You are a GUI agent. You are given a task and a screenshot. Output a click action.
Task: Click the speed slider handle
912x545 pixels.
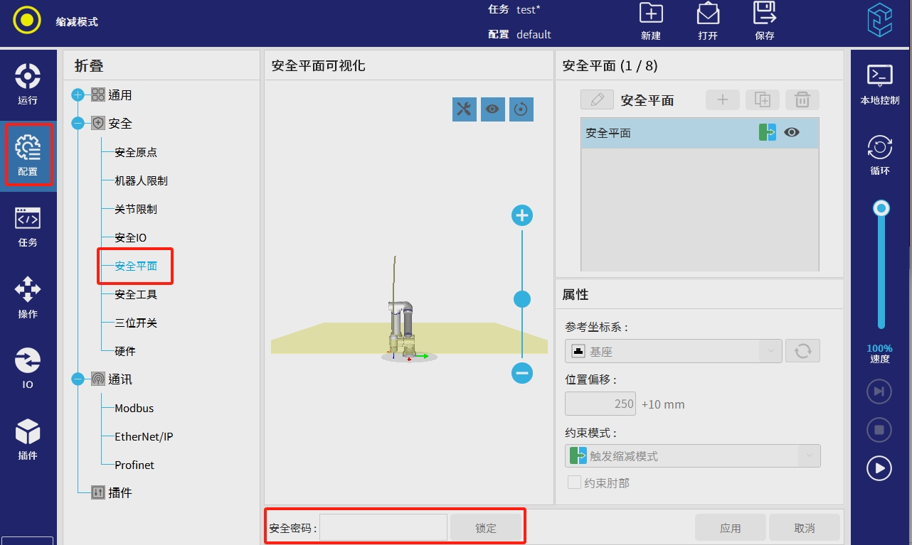click(x=881, y=208)
